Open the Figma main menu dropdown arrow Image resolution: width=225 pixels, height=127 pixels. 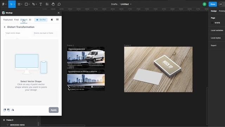click(6, 4)
